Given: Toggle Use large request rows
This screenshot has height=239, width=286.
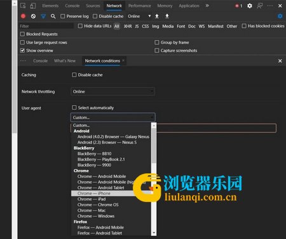Looking at the screenshot, I should click(22, 43).
